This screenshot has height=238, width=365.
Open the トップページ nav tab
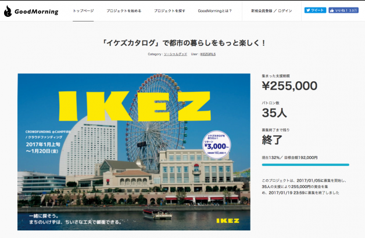83,10
